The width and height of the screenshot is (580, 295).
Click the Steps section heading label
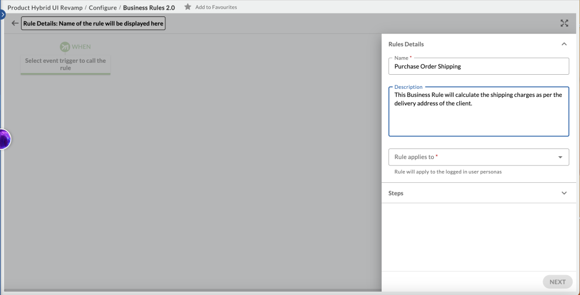tap(396, 193)
